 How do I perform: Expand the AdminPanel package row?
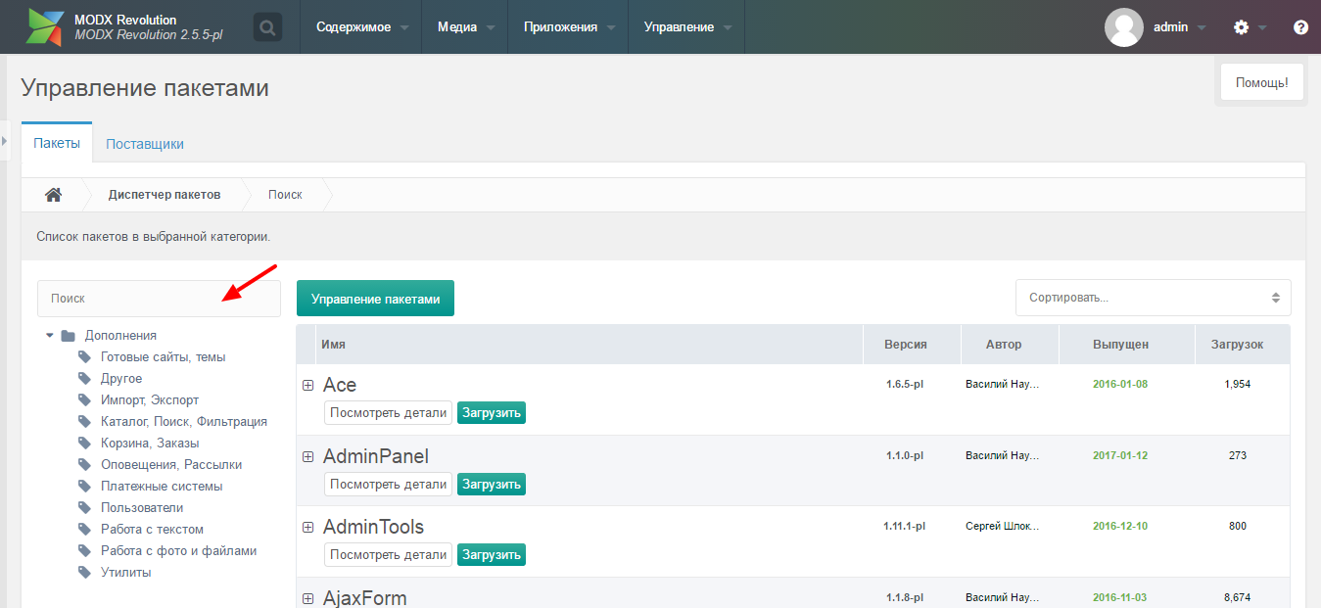[307, 456]
